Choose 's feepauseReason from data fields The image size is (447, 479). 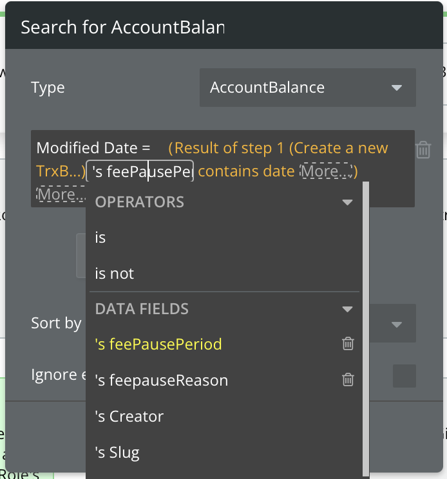click(x=161, y=380)
